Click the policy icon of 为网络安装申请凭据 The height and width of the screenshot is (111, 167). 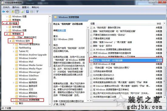(x=91, y=71)
